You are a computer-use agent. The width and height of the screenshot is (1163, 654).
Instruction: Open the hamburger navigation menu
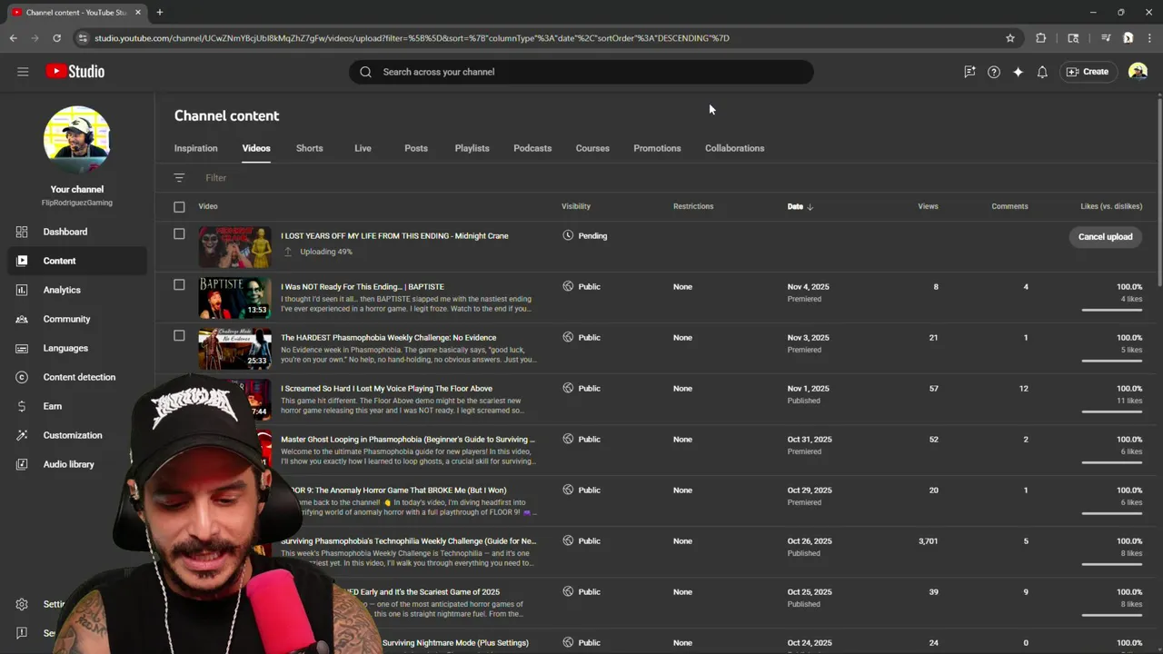[23, 72]
